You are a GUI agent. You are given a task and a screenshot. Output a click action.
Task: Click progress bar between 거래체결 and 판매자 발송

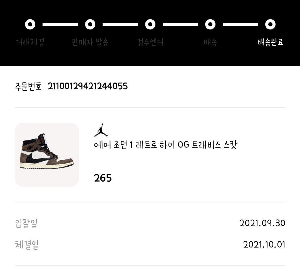coord(60,24)
